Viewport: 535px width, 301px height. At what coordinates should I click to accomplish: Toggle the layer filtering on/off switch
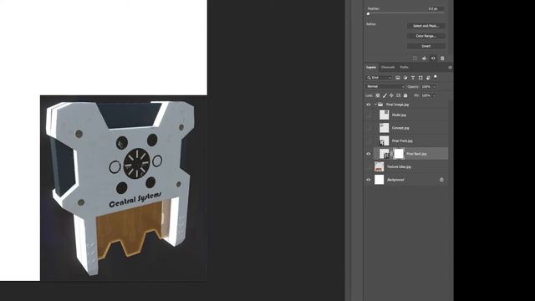pyautogui.click(x=436, y=77)
